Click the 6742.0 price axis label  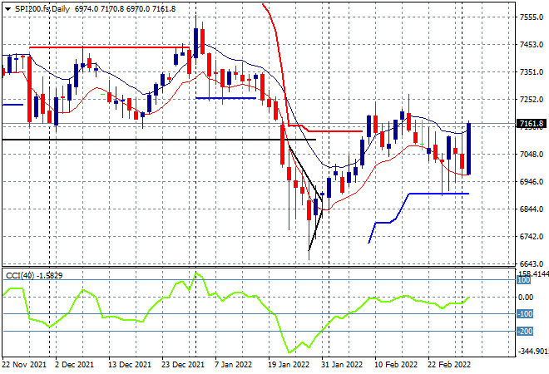coord(532,237)
